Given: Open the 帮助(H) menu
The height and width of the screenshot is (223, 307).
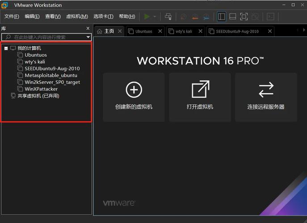Looking at the screenshot, I should (127, 17).
